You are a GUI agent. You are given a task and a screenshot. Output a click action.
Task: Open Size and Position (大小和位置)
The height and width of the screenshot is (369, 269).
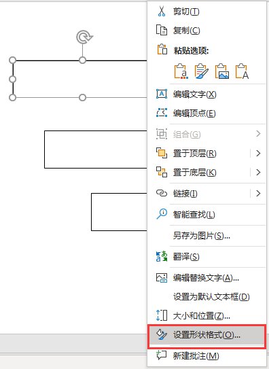pos(207,315)
